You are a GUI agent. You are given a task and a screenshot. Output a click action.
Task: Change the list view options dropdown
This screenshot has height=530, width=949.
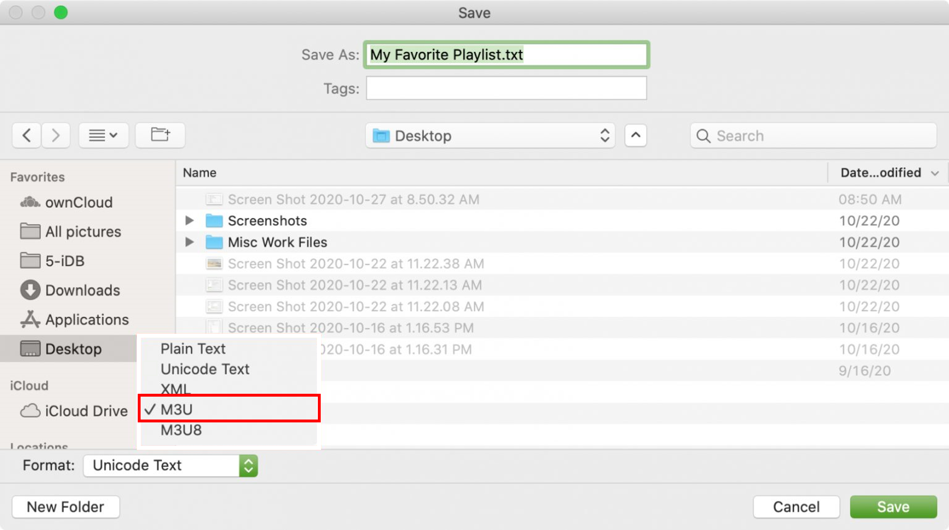tap(104, 135)
